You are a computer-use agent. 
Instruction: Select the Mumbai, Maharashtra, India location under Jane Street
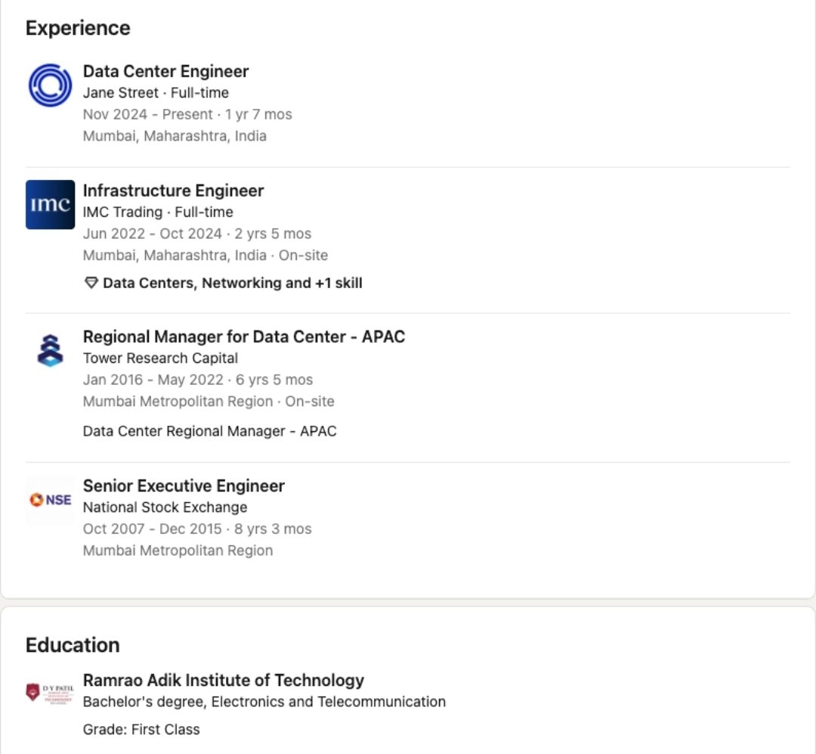tap(175, 136)
